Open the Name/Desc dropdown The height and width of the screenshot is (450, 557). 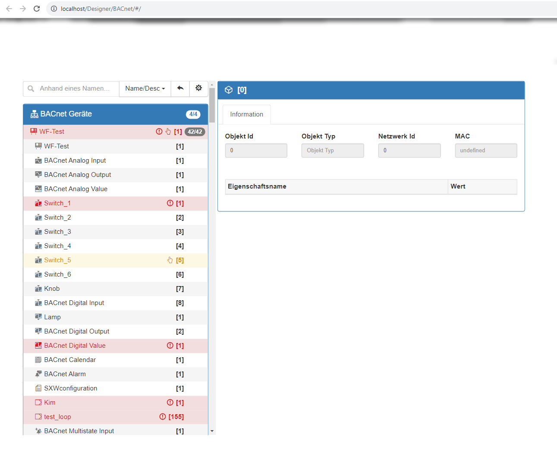[145, 88]
